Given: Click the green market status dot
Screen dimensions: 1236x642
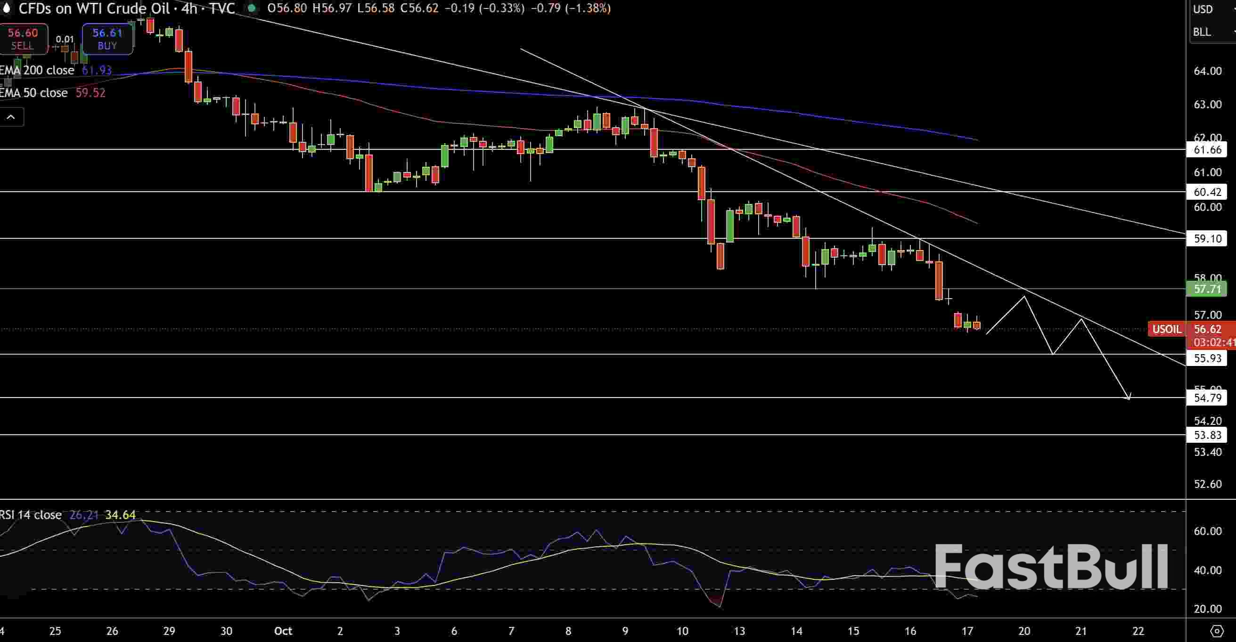Looking at the screenshot, I should pos(252,8).
